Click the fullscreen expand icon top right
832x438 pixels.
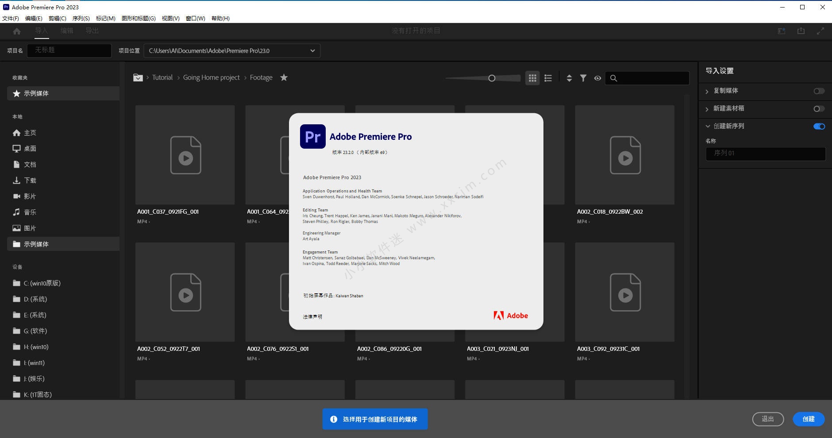coord(820,31)
